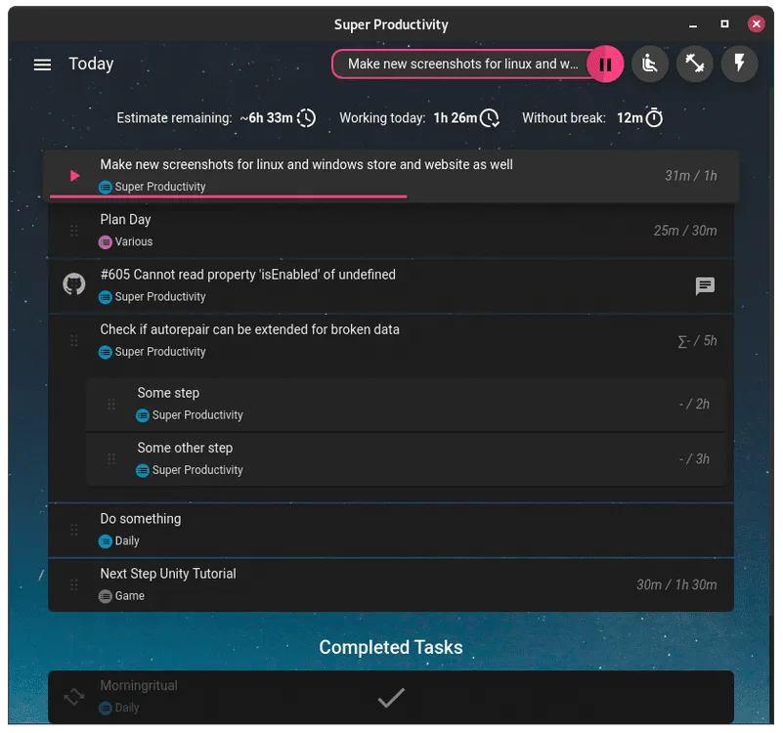The height and width of the screenshot is (733, 783).
Task: Click Super Productivity tag under Some step
Action: tap(190, 415)
